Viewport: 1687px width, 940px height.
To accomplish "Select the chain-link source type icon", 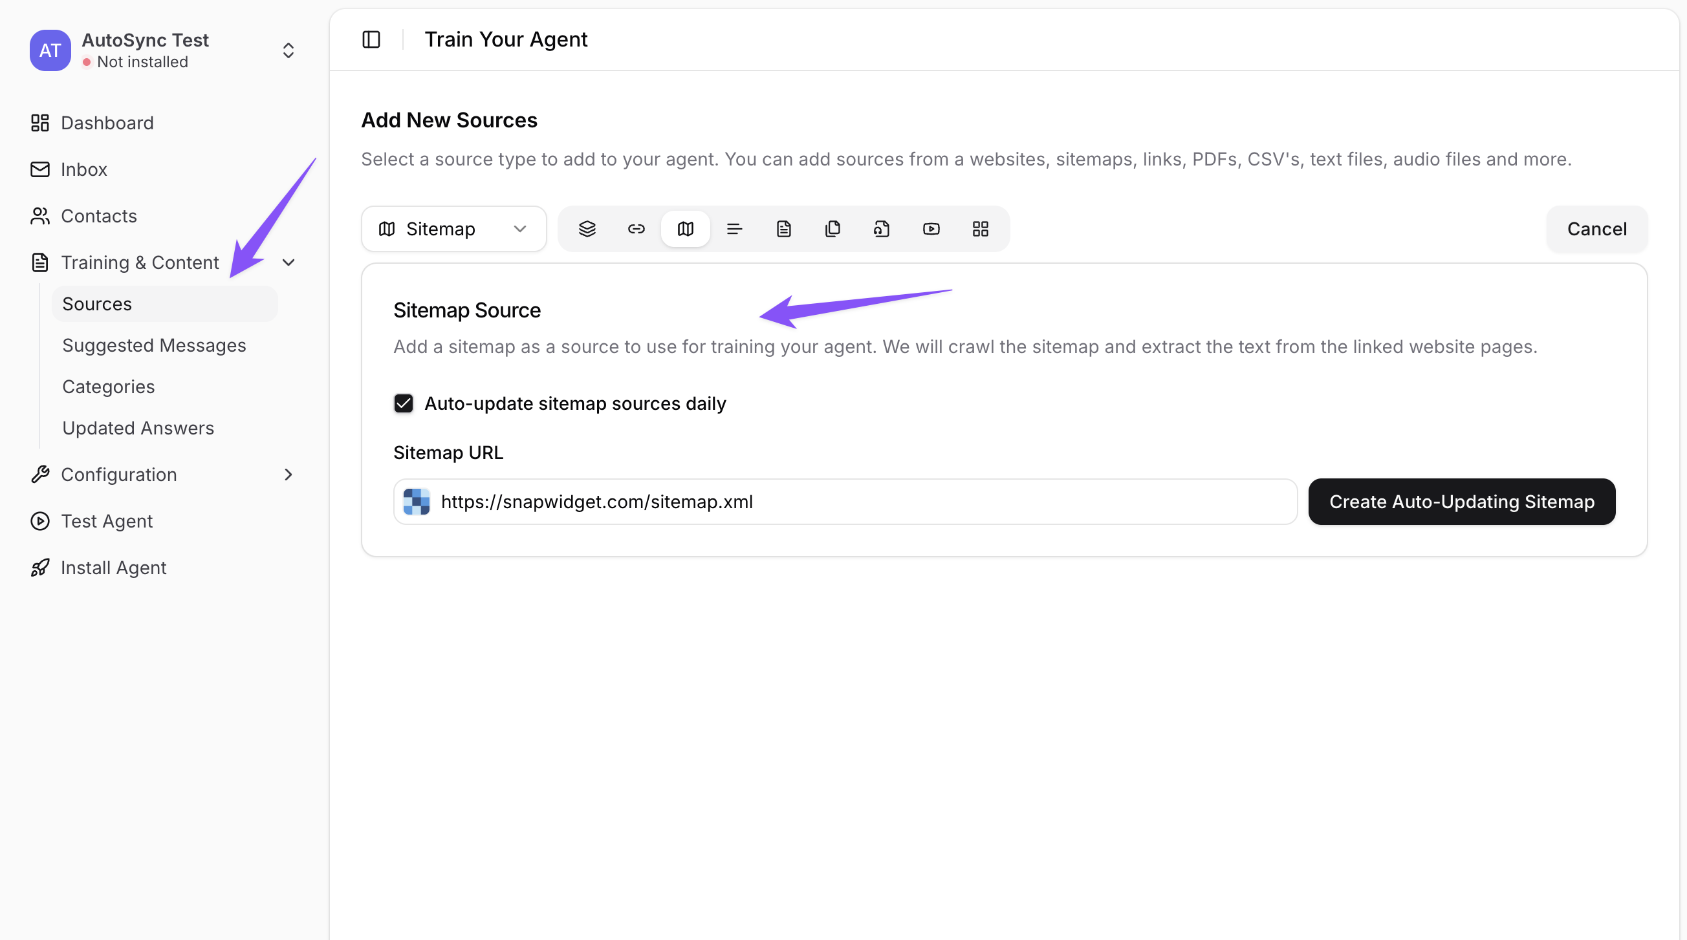I will click(636, 229).
